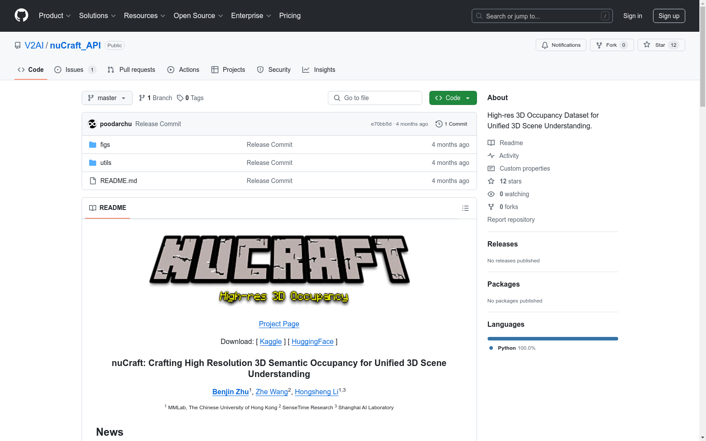Click the Search or jump to field
This screenshot has height=441, width=706.
coord(542,16)
